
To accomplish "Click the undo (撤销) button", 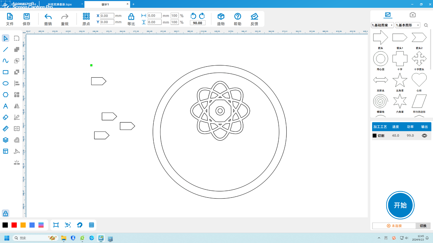I will (x=48, y=19).
